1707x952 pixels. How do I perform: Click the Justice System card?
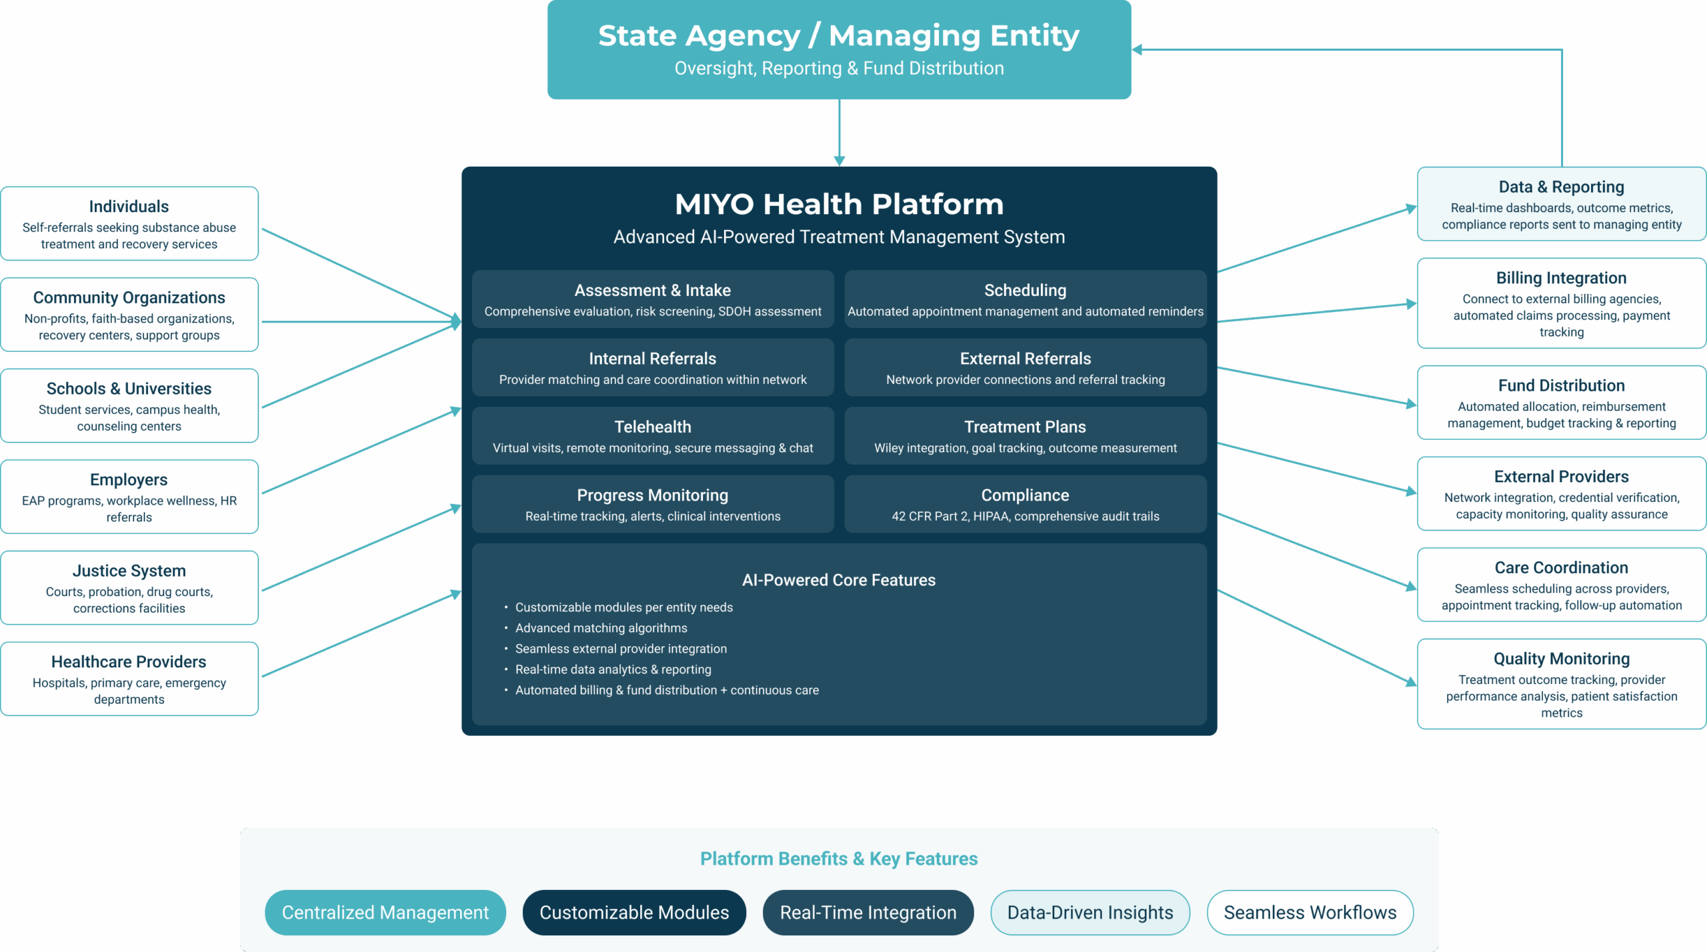click(x=129, y=588)
